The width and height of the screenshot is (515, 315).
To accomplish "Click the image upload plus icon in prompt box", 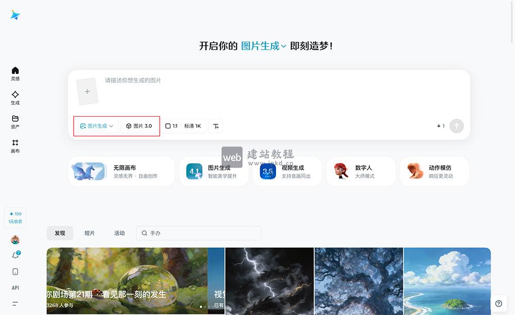I will click(x=88, y=91).
